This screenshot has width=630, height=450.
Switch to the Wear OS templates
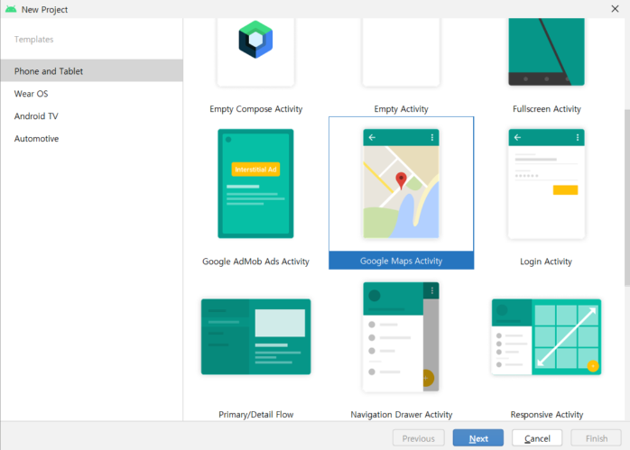coord(91,94)
